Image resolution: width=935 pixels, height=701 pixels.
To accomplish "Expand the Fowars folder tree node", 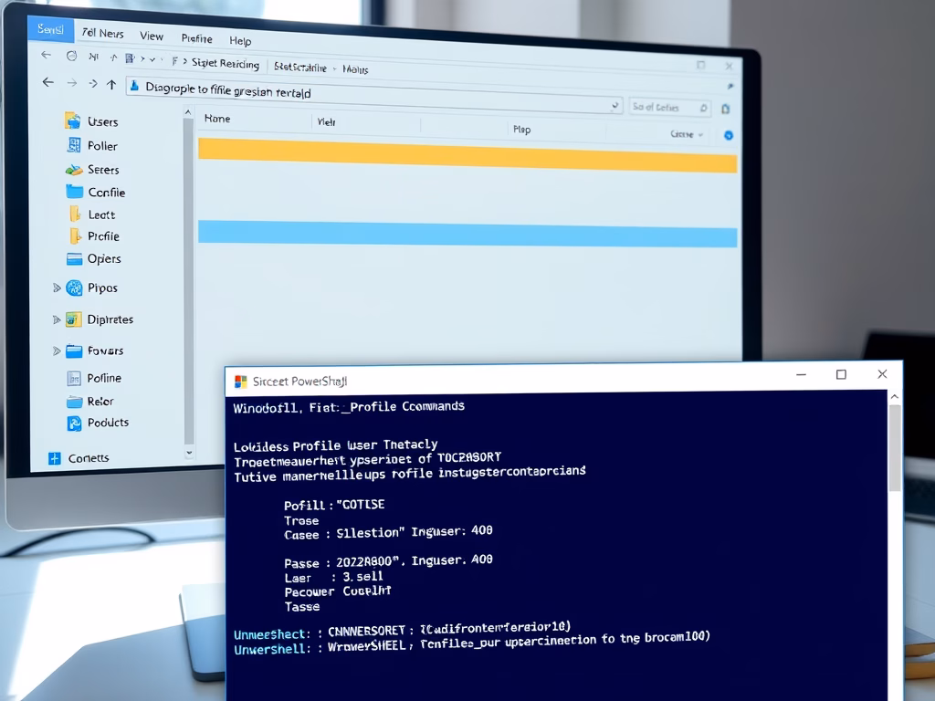I will click(57, 350).
